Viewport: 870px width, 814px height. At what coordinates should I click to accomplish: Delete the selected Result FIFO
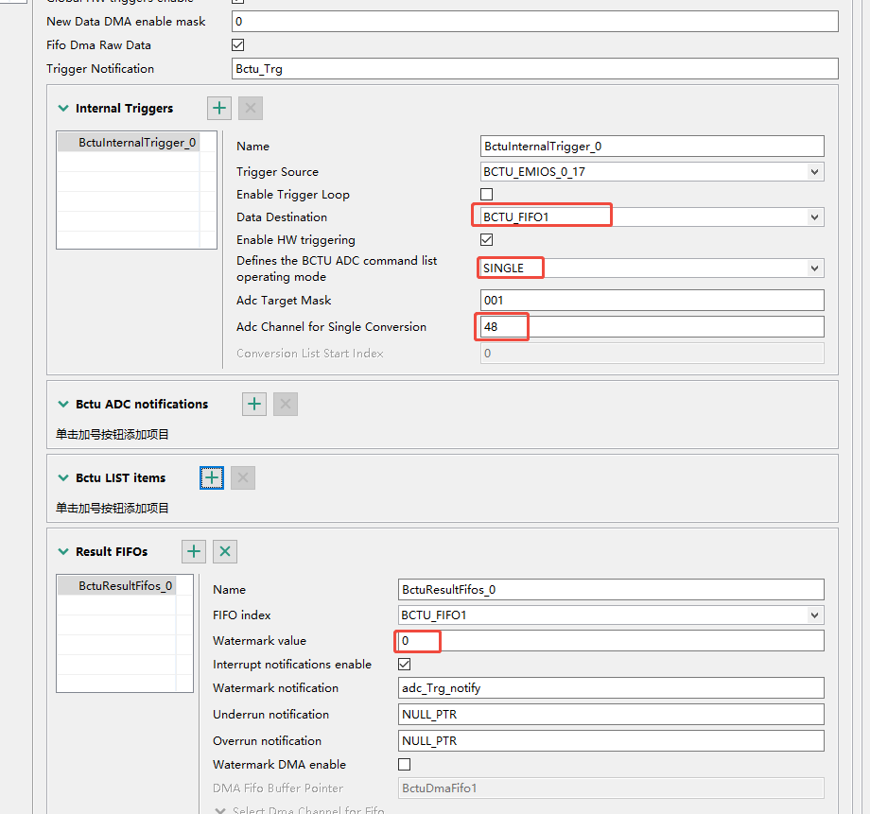pyautogui.click(x=225, y=551)
